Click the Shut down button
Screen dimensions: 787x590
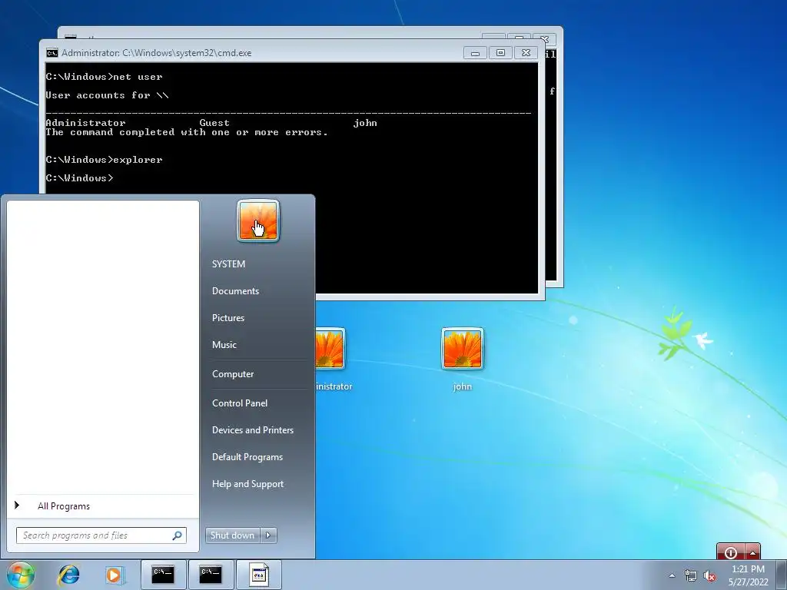coord(232,535)
